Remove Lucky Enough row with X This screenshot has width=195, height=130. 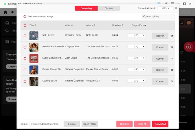click(172, 58)
